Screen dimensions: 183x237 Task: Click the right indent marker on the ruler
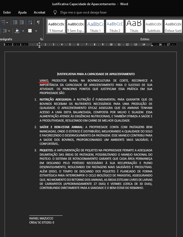152,45
